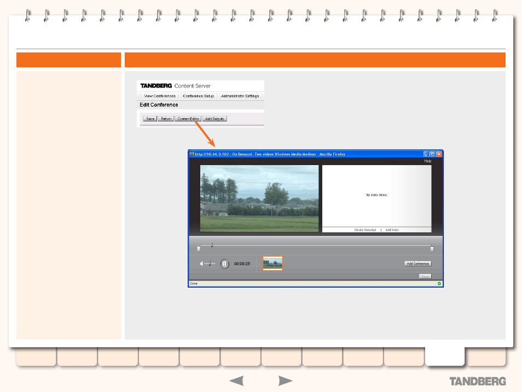Pause playback with the pause button
This screenshot has width=522, height=392.
click(x=225, y=264)
